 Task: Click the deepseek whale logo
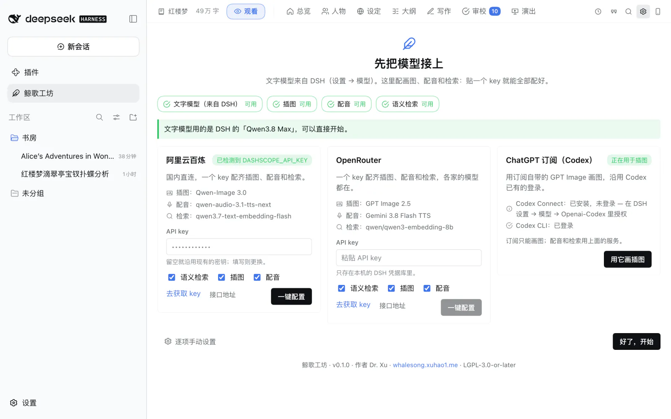pos(15,19)
